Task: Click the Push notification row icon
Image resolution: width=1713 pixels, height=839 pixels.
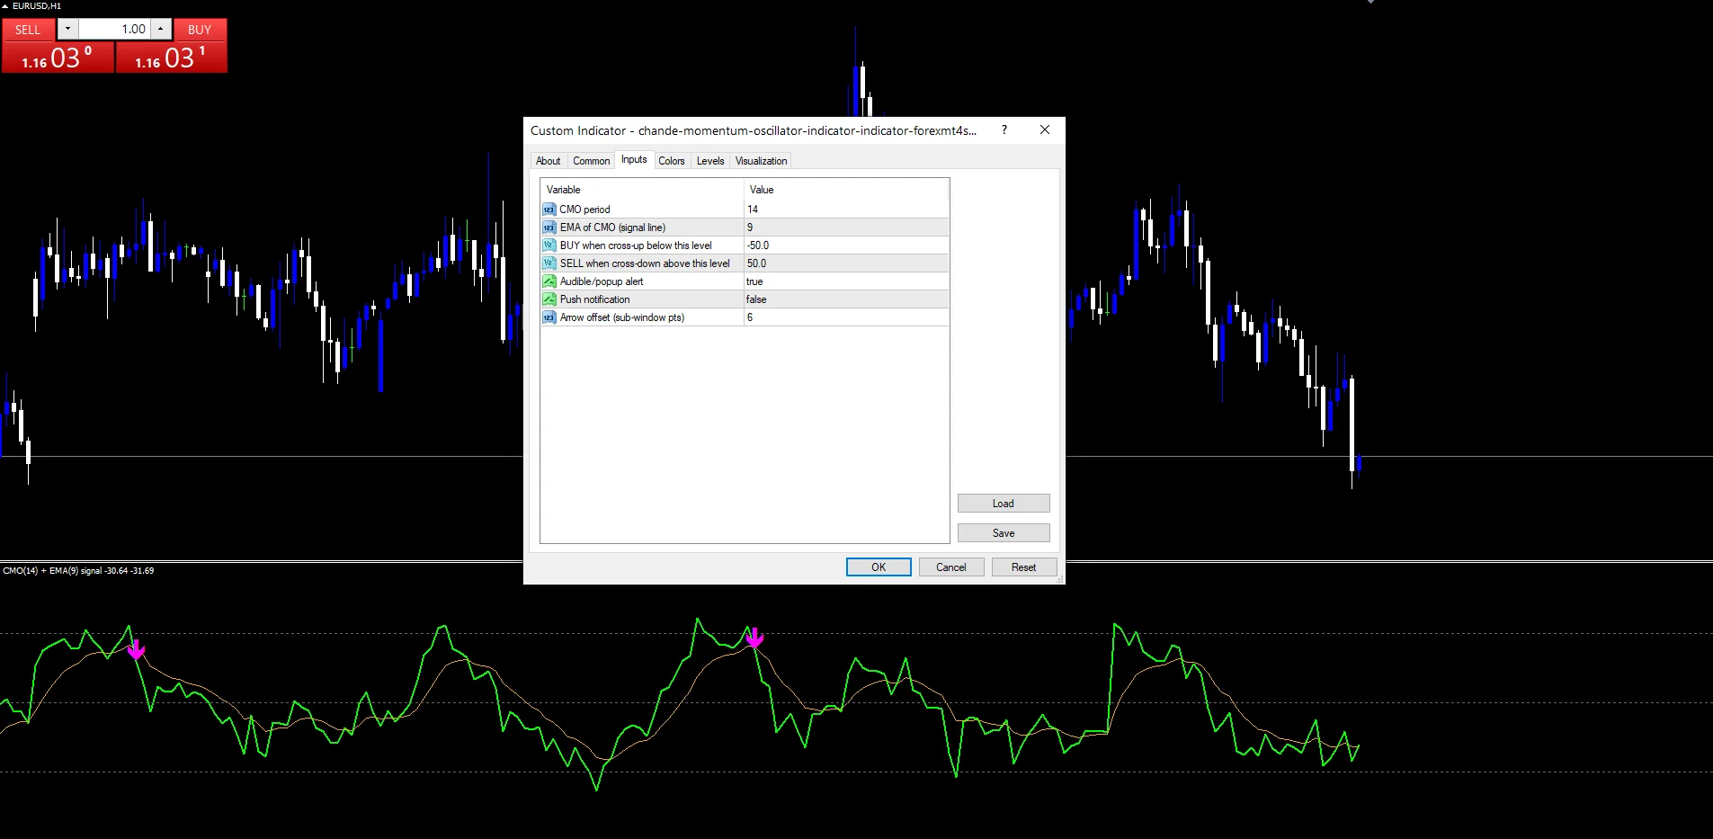Action: (549, 299)
